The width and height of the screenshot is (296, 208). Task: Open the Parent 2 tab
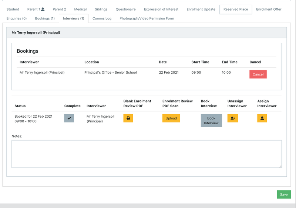pyautogui.click(x=59, y=9)
